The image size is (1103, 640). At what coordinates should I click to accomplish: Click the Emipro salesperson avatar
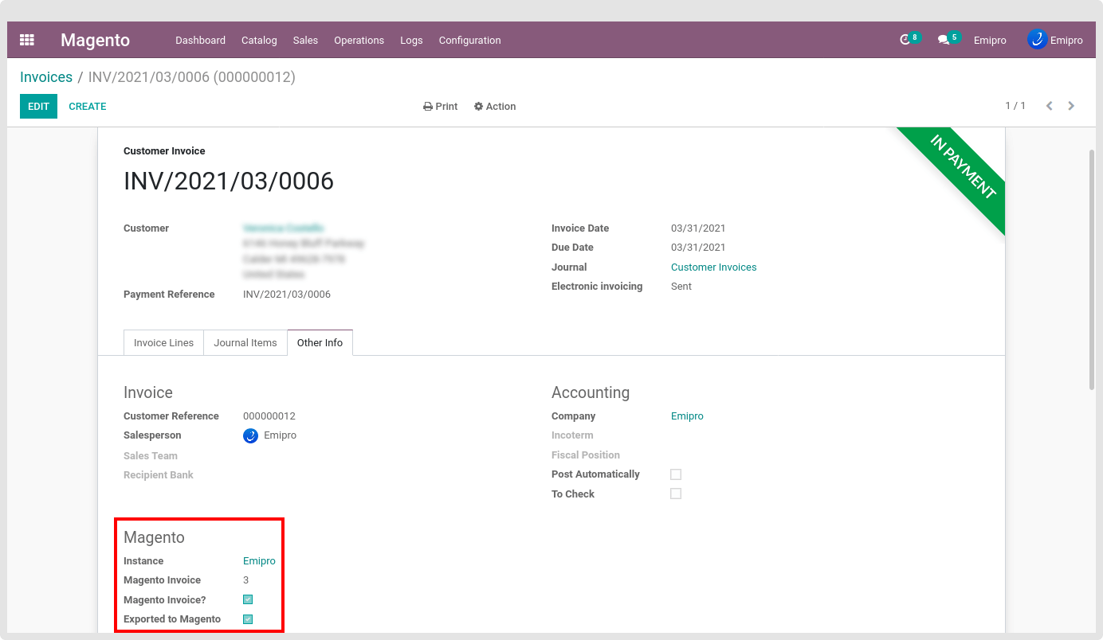pyautogui.click(x=250, y=435)
